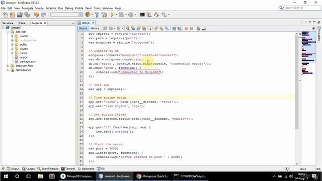Viewport: 322px width, 181px height.
Task: Open the Search Results button
Action: [x=48, y=169]
